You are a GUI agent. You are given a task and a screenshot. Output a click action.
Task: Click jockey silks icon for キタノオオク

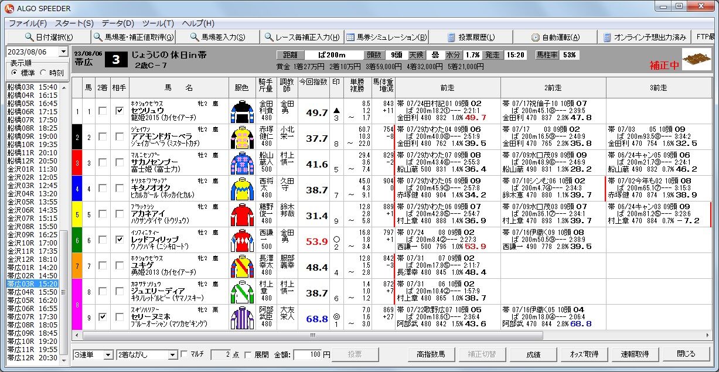click(x=242, y=189)
